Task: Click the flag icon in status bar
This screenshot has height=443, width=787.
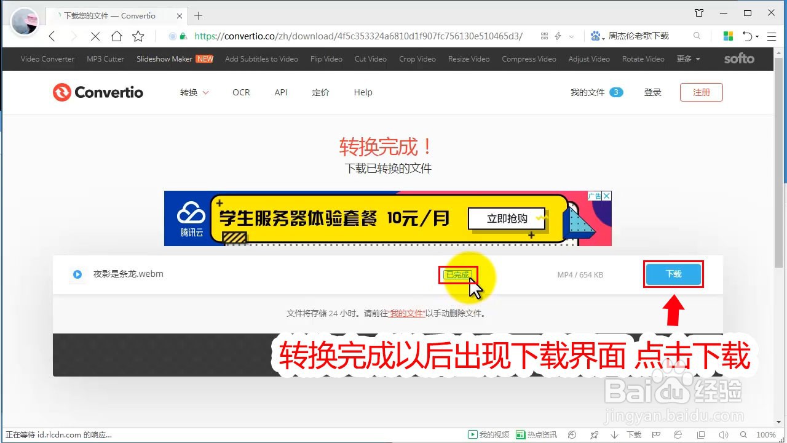Action: pyautogui.click(x=657, y=434)
